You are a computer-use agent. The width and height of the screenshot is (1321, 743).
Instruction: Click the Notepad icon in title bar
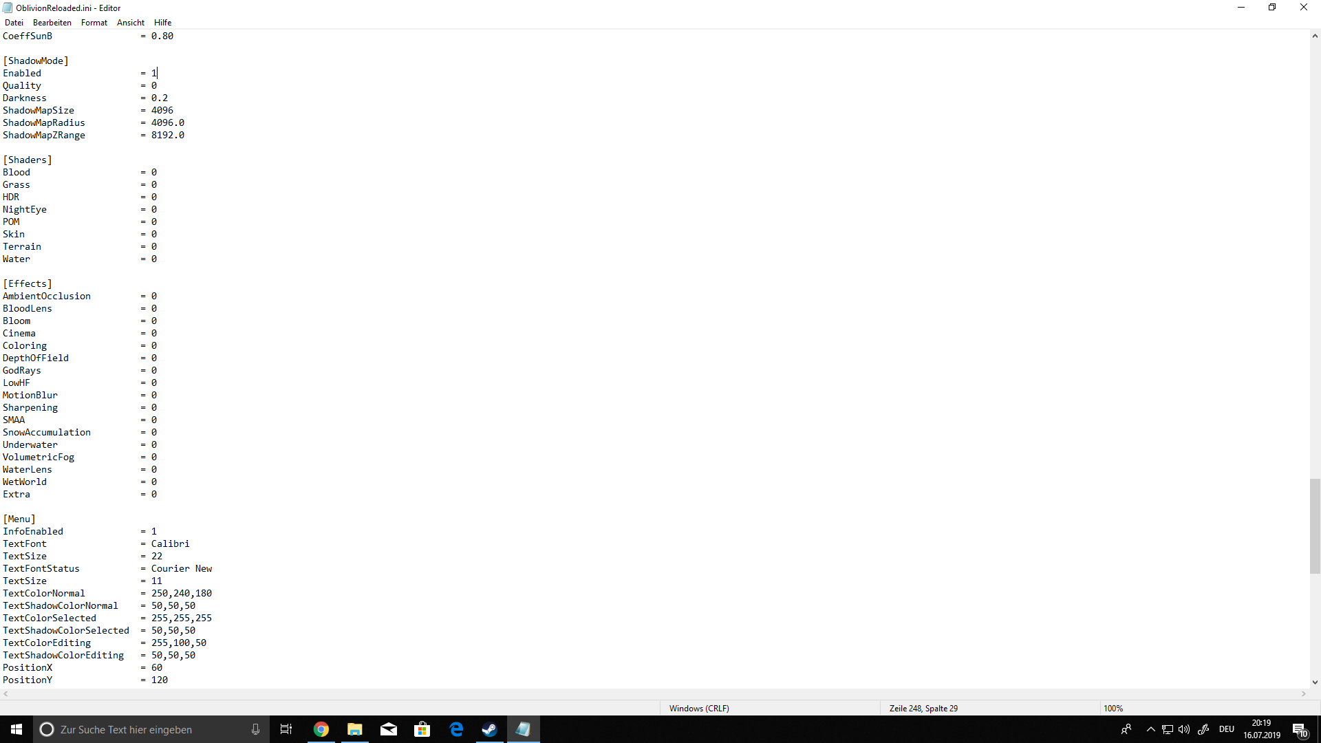[x=8, y=8]
